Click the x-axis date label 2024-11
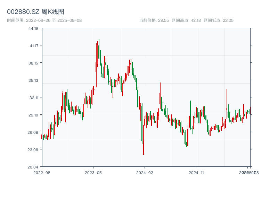 point(196,173)
